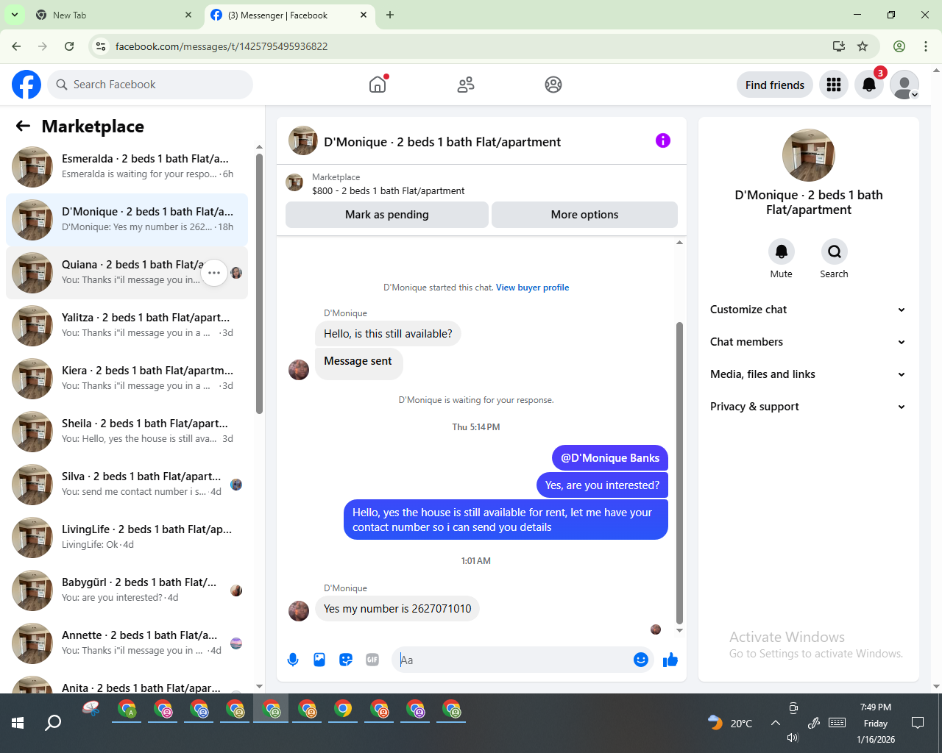Open the Groups icon in top navigation

553,85
